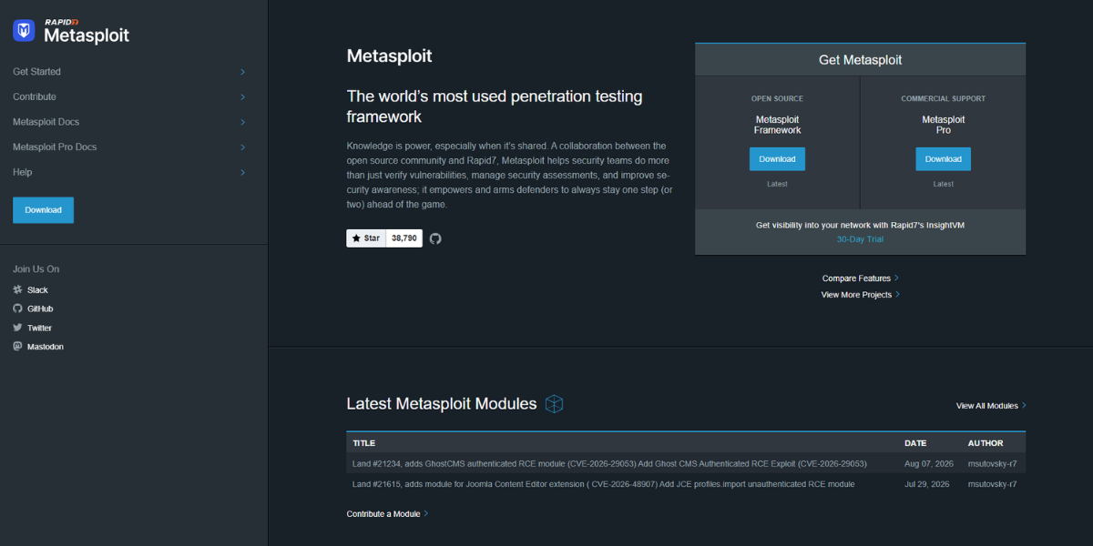The width and height of the screenshot is (1093, 546).
Task: Click the Join Us On heading
Action: coord(36,269)
